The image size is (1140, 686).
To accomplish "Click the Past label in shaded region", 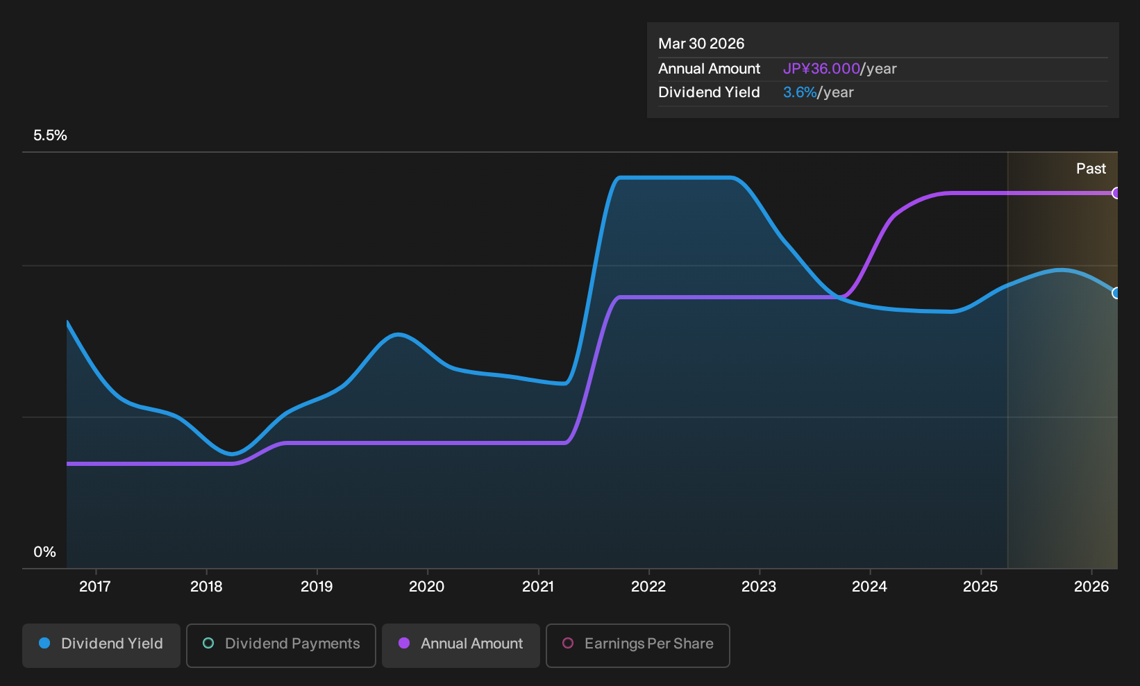I will click(x=1091, y=169).
